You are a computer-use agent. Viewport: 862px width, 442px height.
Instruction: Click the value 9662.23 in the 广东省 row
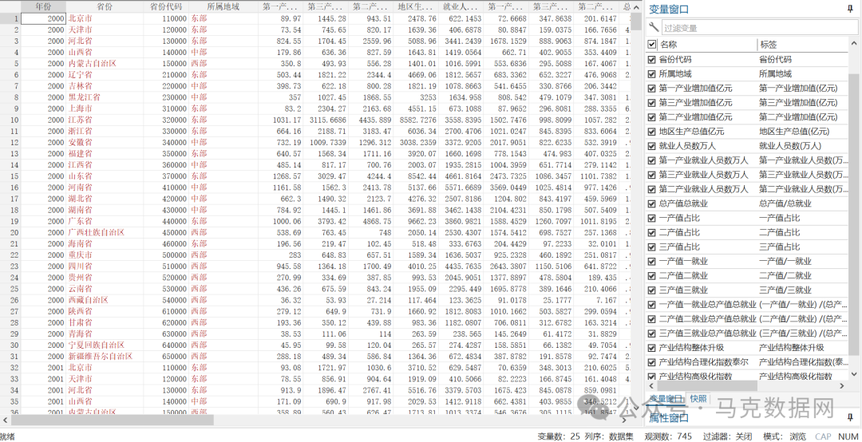tap(415, 221)
